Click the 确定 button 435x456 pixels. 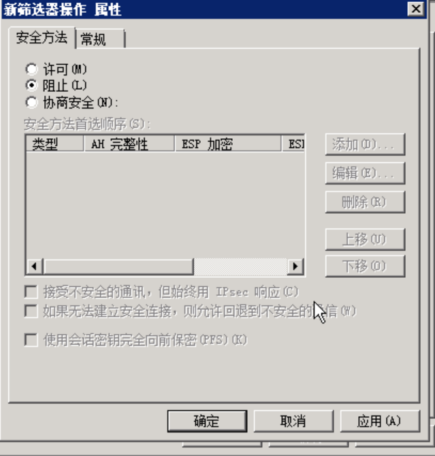[x=207, y=421]
